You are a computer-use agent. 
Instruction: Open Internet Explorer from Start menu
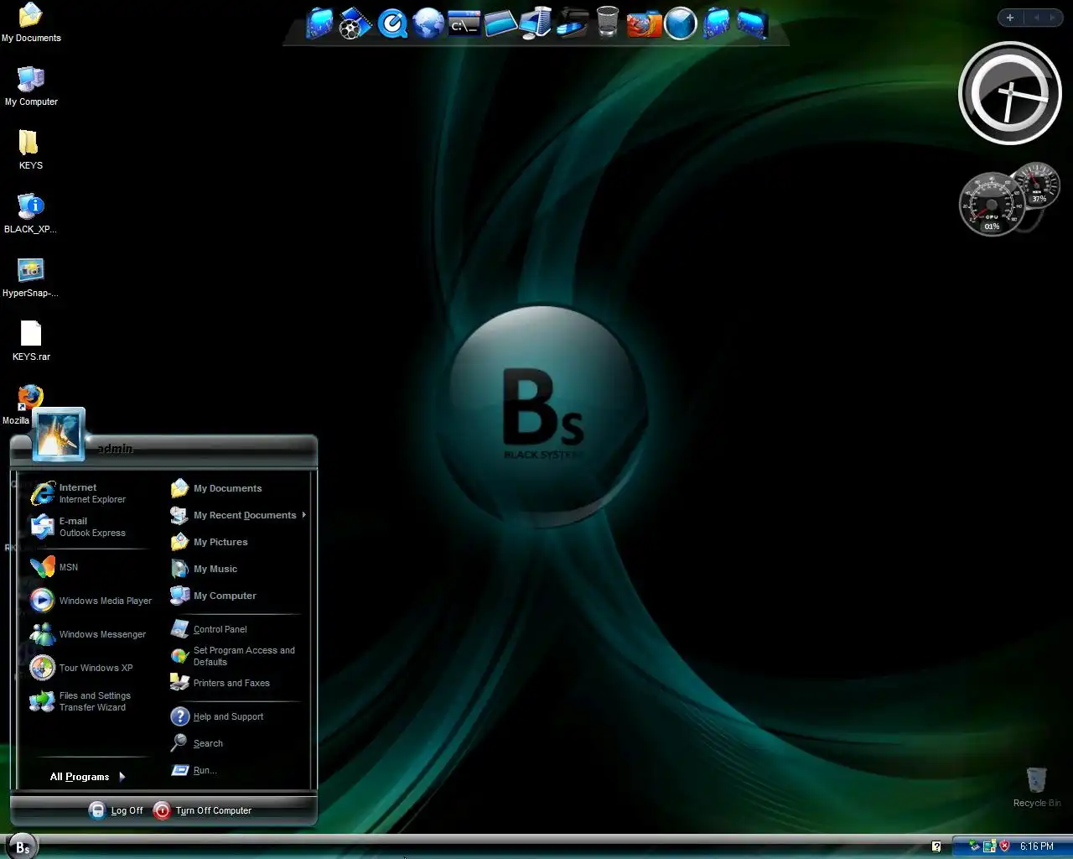pyautogui.click(x=91, y=493)
